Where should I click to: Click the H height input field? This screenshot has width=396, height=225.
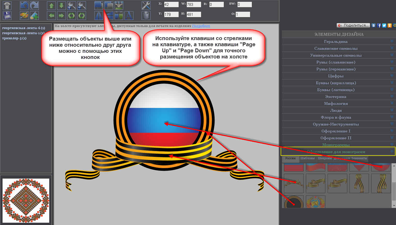coord(194,14)
